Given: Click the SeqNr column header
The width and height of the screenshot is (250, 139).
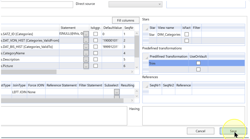Looking at the screenshot, I should [x=129, y=28].
